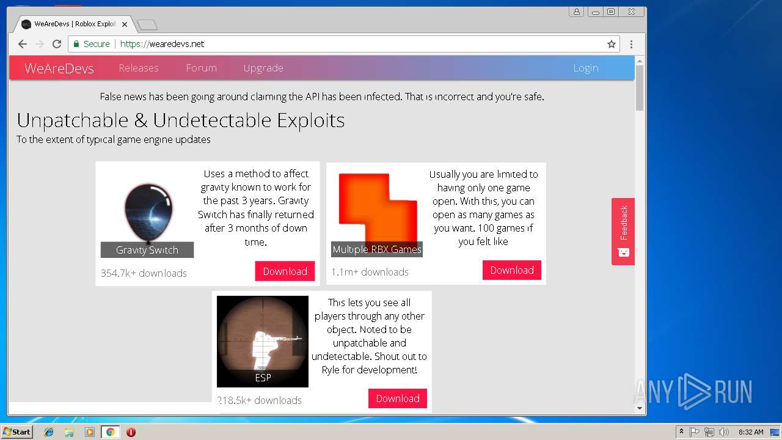Launch Internet Explorer from the taskbar
Viewport: 782px width, 440px height.
click(49, 432)
